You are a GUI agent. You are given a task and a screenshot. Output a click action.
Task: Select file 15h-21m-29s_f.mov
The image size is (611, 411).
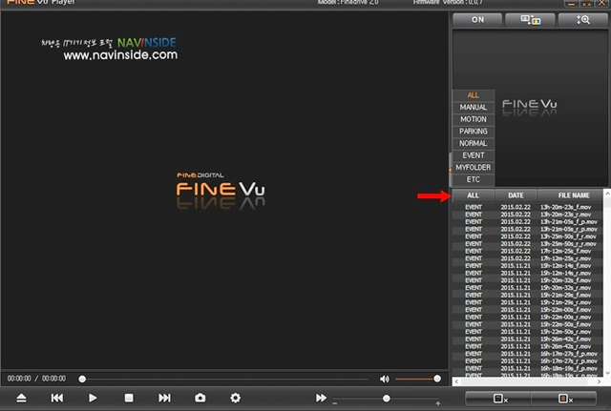pyautogui.click(x=528, y=295)
